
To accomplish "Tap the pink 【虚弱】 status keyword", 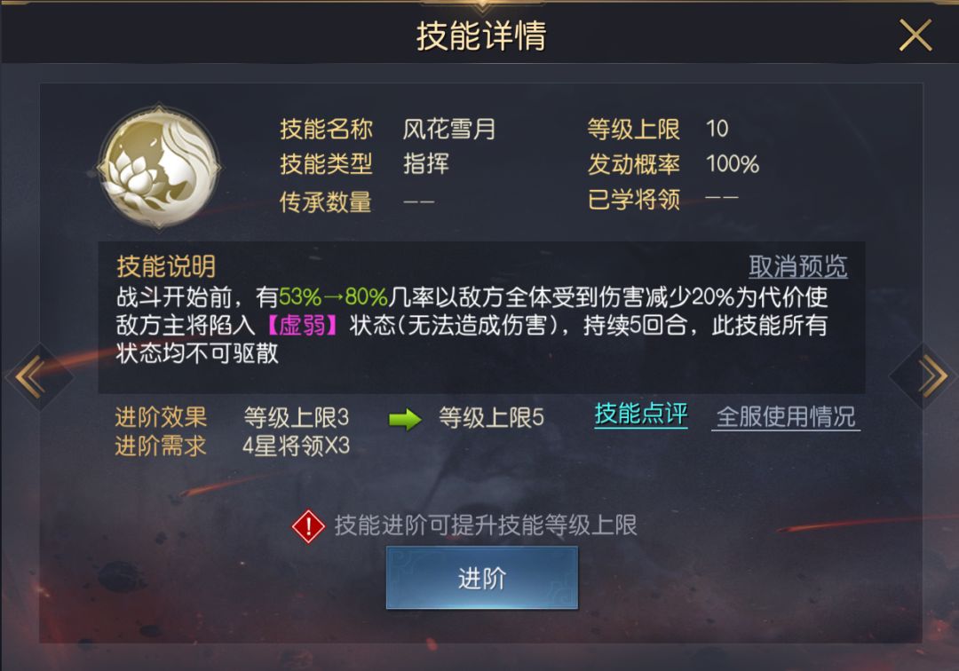I will click(303, 325).
